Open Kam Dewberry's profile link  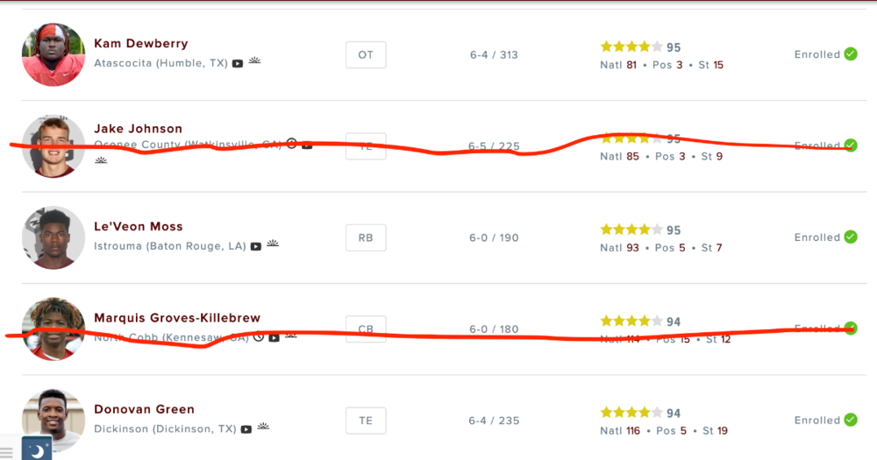[x=140, y=44]
